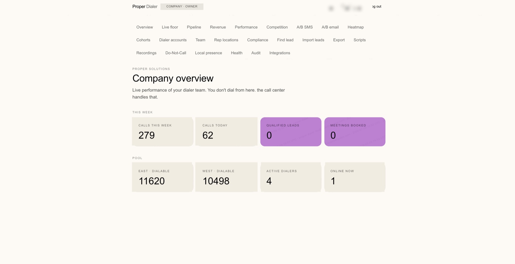Click the Proper Dialer logo text
515x264 pixels.
[x=145, y=6]
